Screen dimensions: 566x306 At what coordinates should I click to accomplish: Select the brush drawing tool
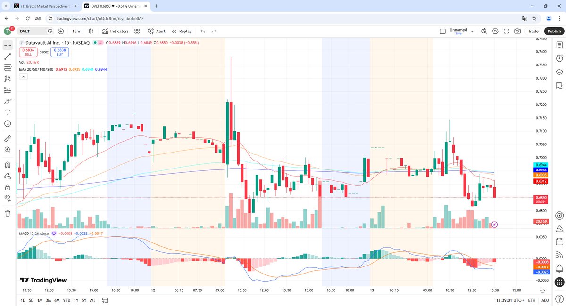coord(8,101)
